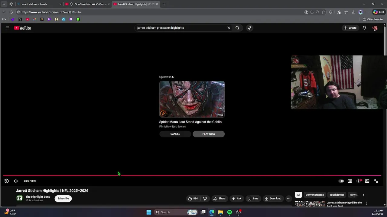Open the X bookmark in favorites bar
The image size is (387, 217).
(20, 19)
